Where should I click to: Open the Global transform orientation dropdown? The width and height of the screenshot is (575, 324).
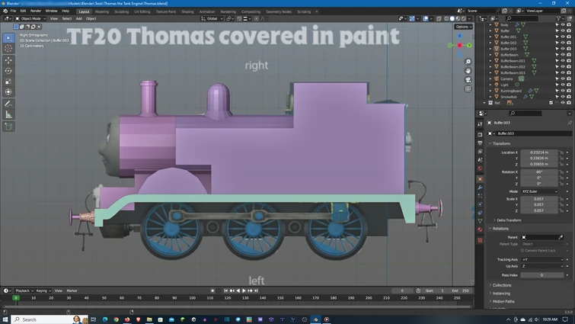(x=212, y=19)
